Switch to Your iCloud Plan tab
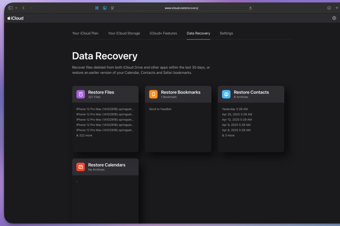The image size is (340, 226). (x=85, y=33)
